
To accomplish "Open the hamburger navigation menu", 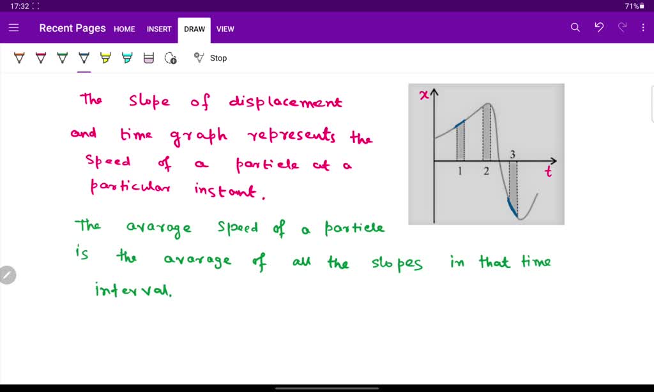I will click(14, 28).
